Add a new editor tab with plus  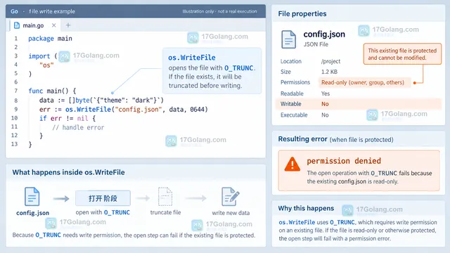point(68,25)
